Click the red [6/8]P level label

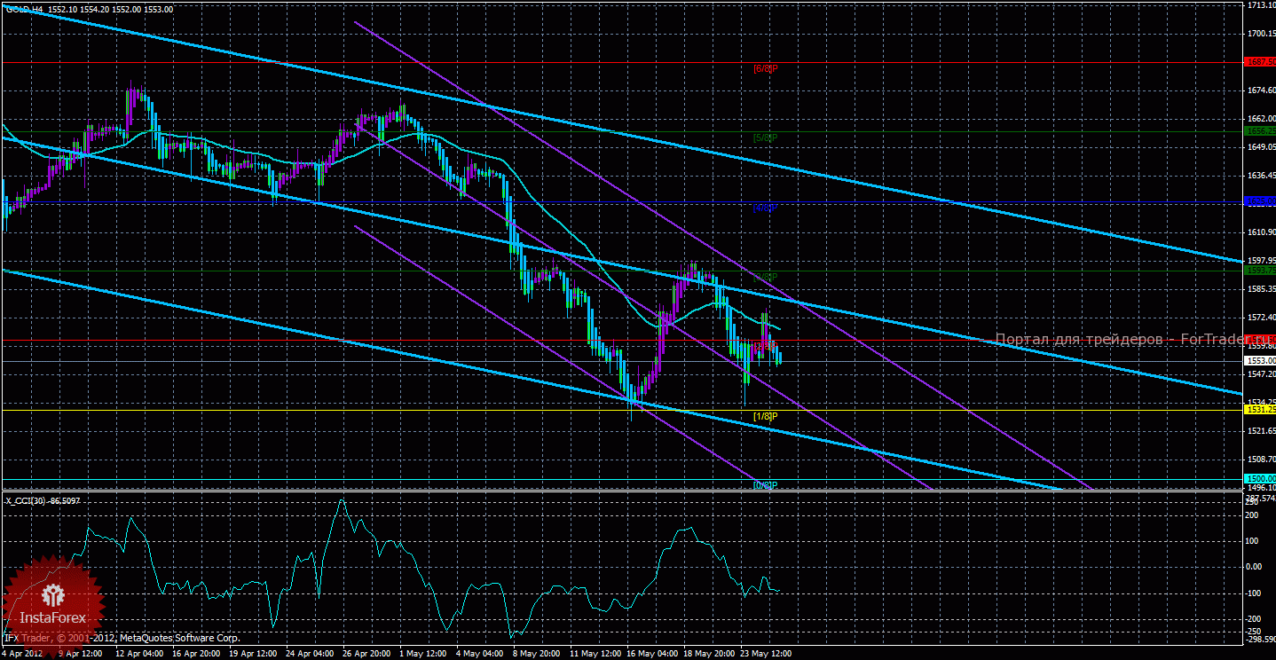[x=765, y=67]
